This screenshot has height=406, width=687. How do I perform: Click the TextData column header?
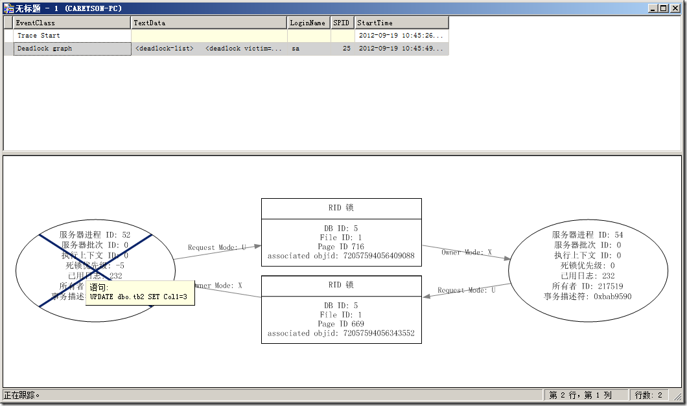[209, 23]
